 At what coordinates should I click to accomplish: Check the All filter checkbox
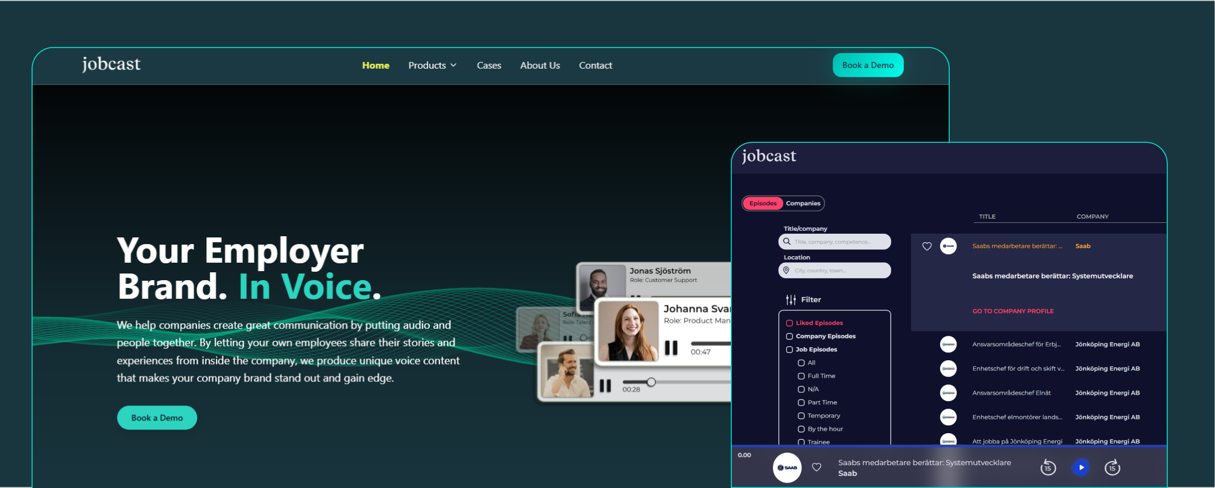click(801, 363)
